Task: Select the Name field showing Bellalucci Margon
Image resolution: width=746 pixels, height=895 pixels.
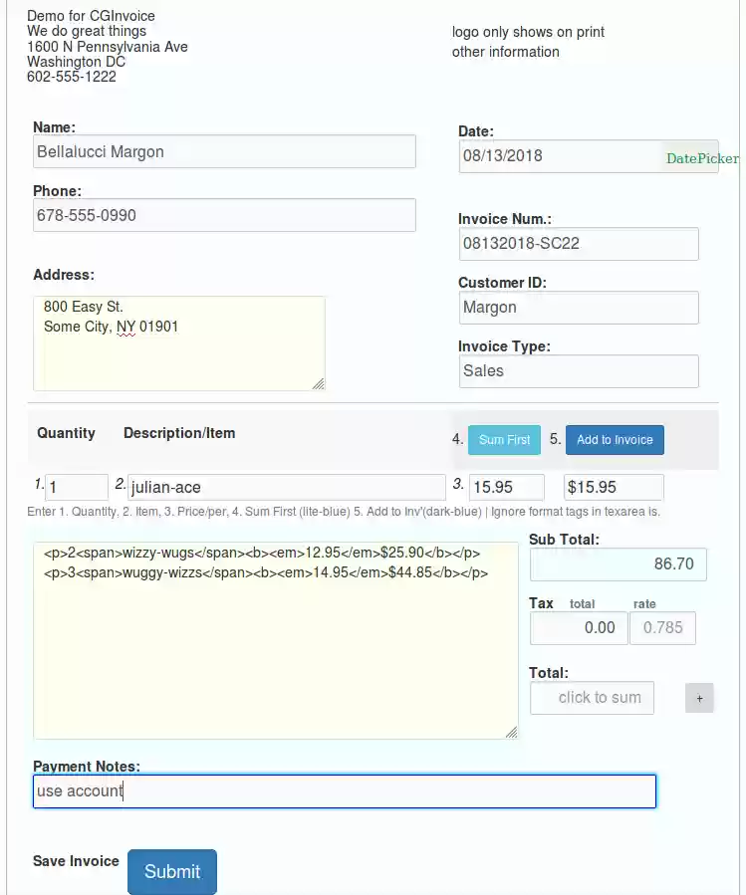Action: point(224,151)
